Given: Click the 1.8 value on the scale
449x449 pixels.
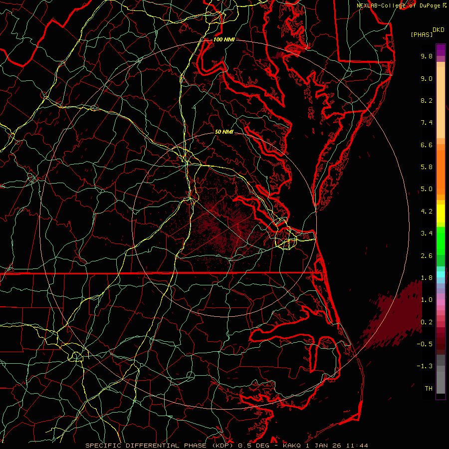Looking at the screenshot, I should point(427,278).
